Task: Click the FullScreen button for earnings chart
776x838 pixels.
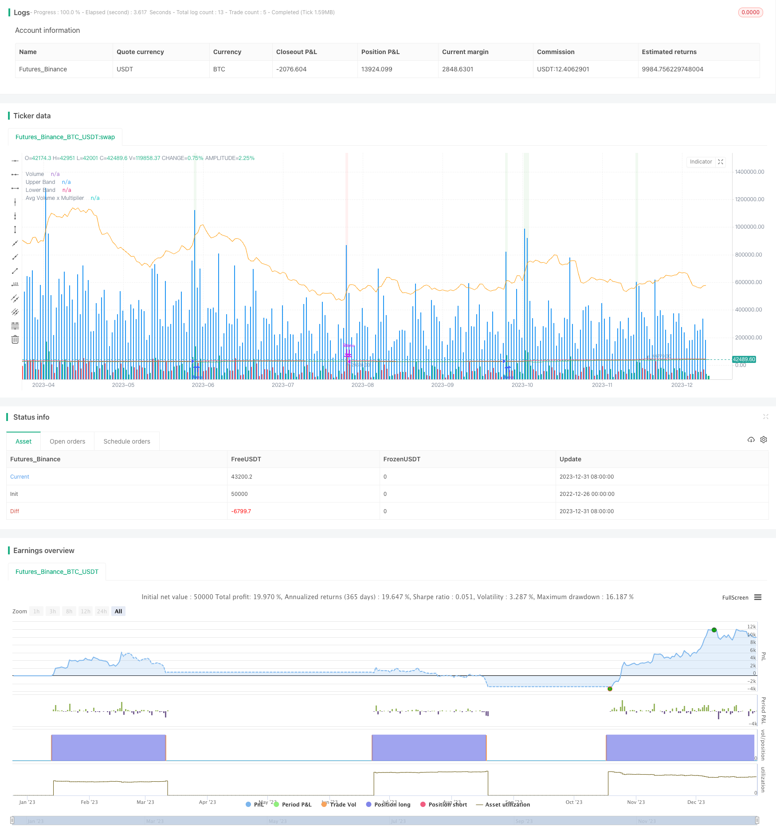Action: coord(735,597)
